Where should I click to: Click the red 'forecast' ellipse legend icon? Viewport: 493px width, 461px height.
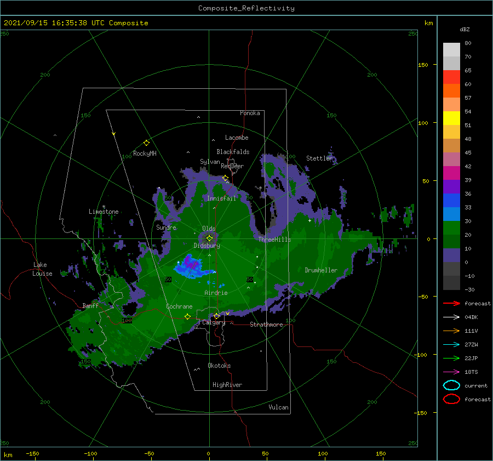(x=451, y=399)
